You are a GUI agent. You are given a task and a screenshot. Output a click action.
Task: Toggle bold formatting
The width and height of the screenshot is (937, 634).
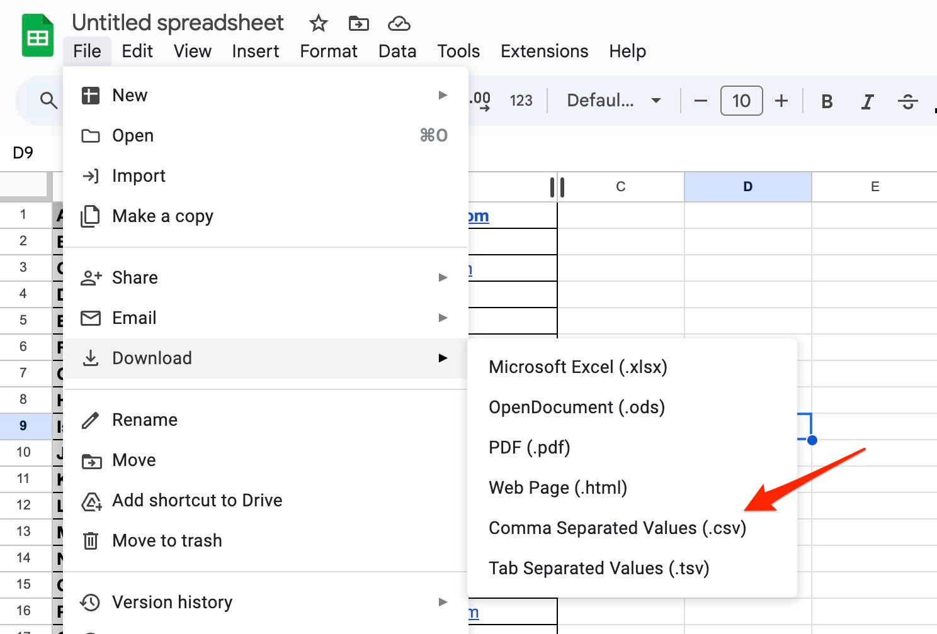pyautogui.click(x=827, y=101)
